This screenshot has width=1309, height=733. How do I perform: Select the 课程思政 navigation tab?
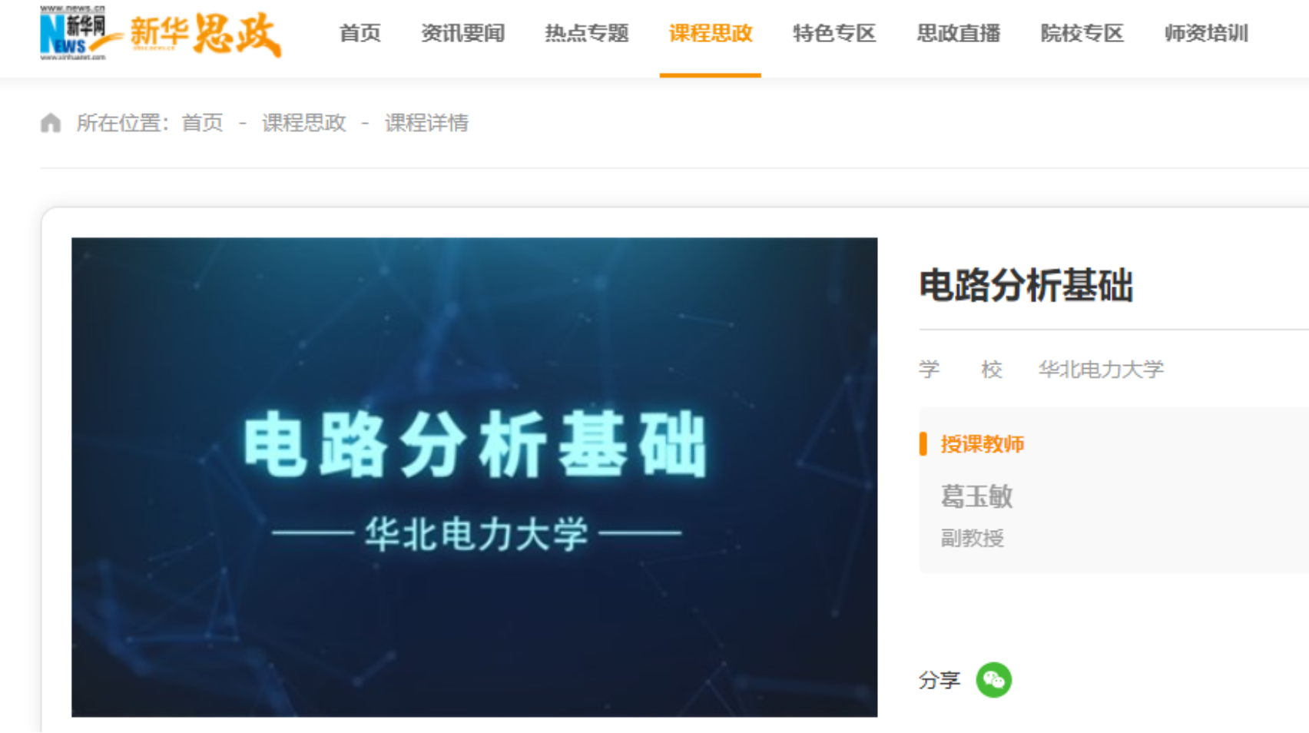pyautogui.click(x=711, y=34)
